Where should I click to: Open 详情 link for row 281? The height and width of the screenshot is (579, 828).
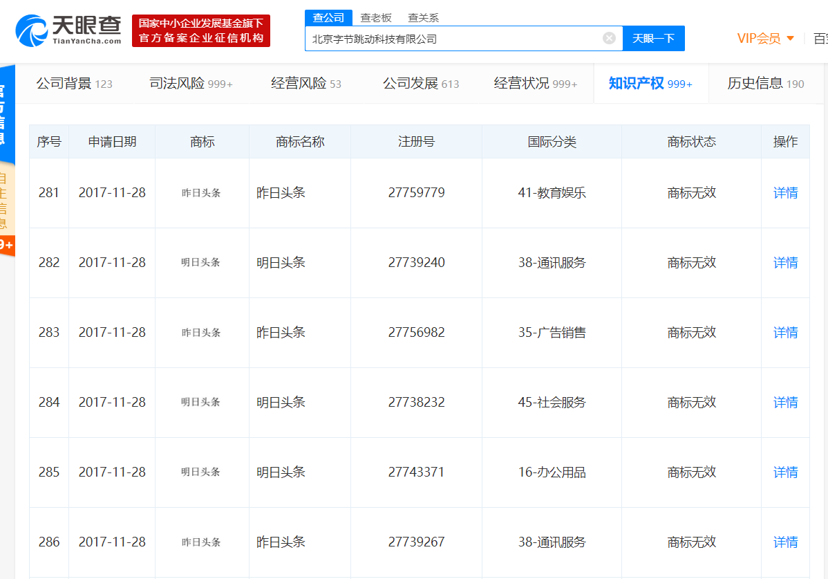pyautogui.click(x=785, y=193)
